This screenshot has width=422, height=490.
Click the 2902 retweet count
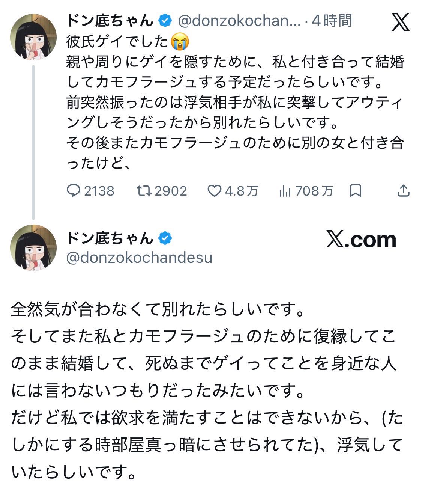(171, 191)
